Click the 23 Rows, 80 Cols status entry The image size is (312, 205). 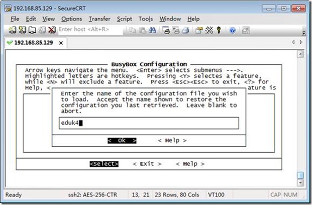pyautogui.click(x=177, y=194)
